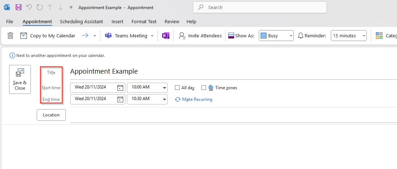Open end date calendar picker
Viewport: 397px width, 169px height.
pyautogui.click(x=120, y=99)
